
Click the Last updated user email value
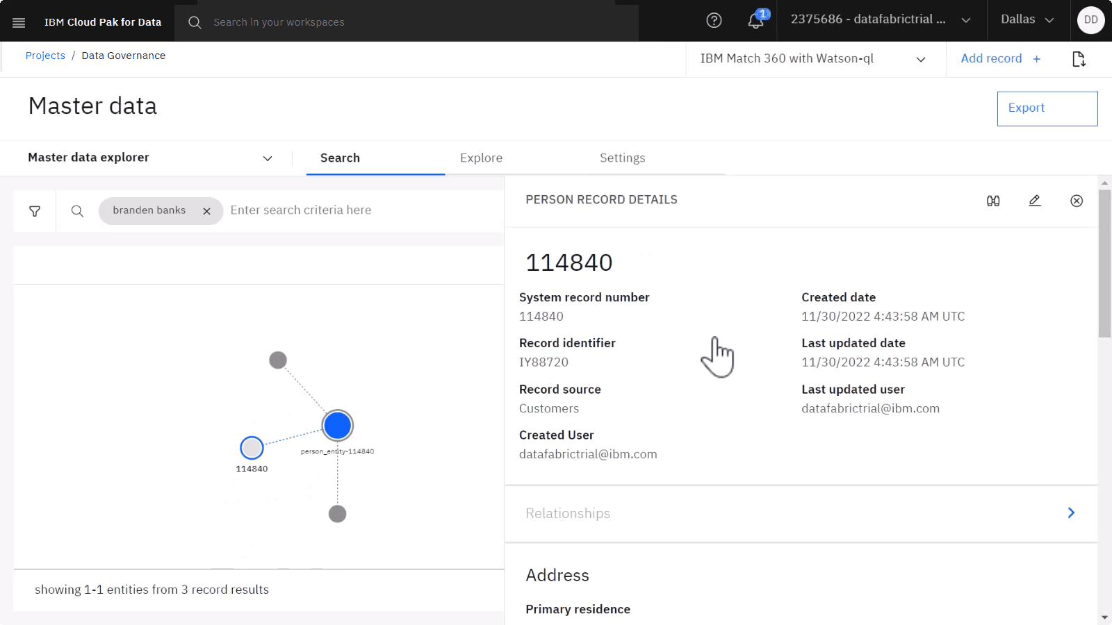pyautogui.click(x=870, y=409)
